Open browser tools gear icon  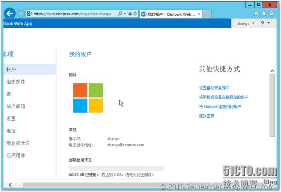coord(272,14)
